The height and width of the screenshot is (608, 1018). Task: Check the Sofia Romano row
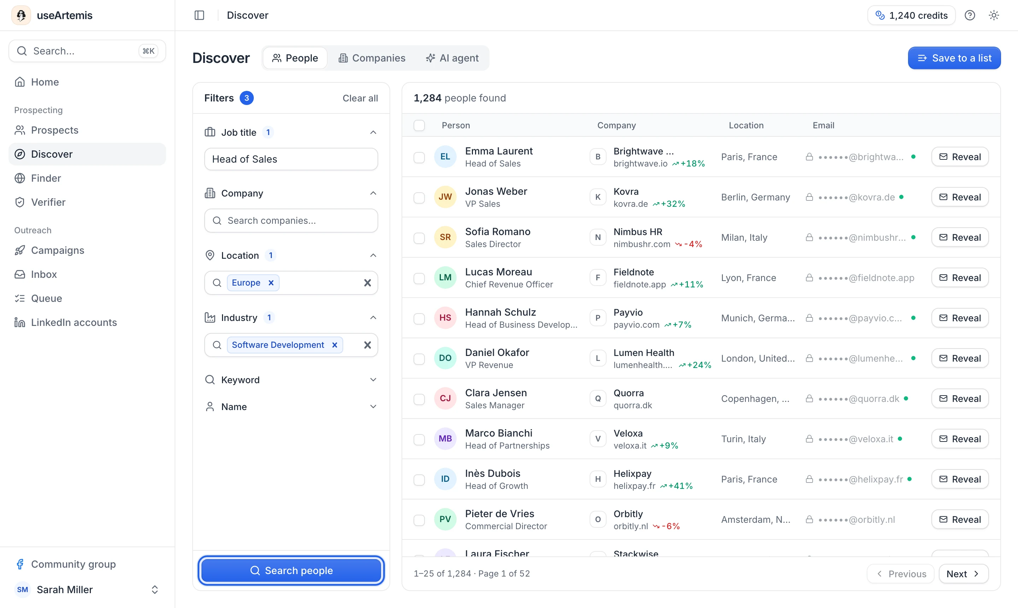(419, 238)
